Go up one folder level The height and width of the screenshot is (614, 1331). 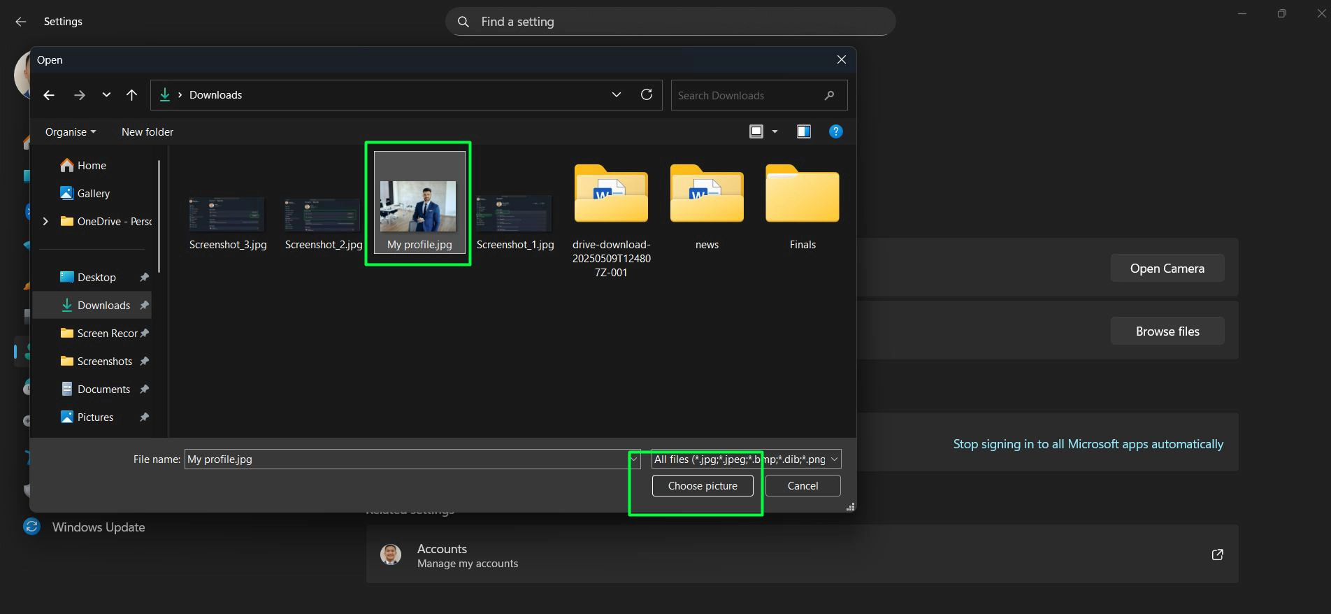coord(131,95)
